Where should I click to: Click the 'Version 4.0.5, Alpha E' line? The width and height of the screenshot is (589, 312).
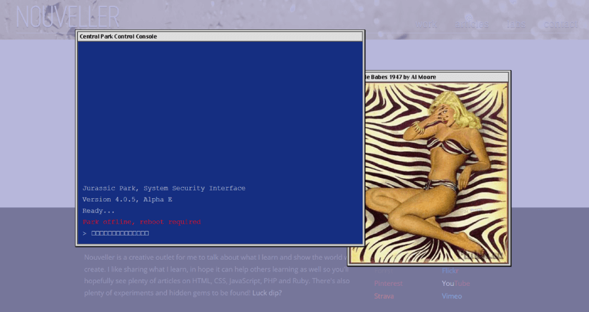coord(128,199)
